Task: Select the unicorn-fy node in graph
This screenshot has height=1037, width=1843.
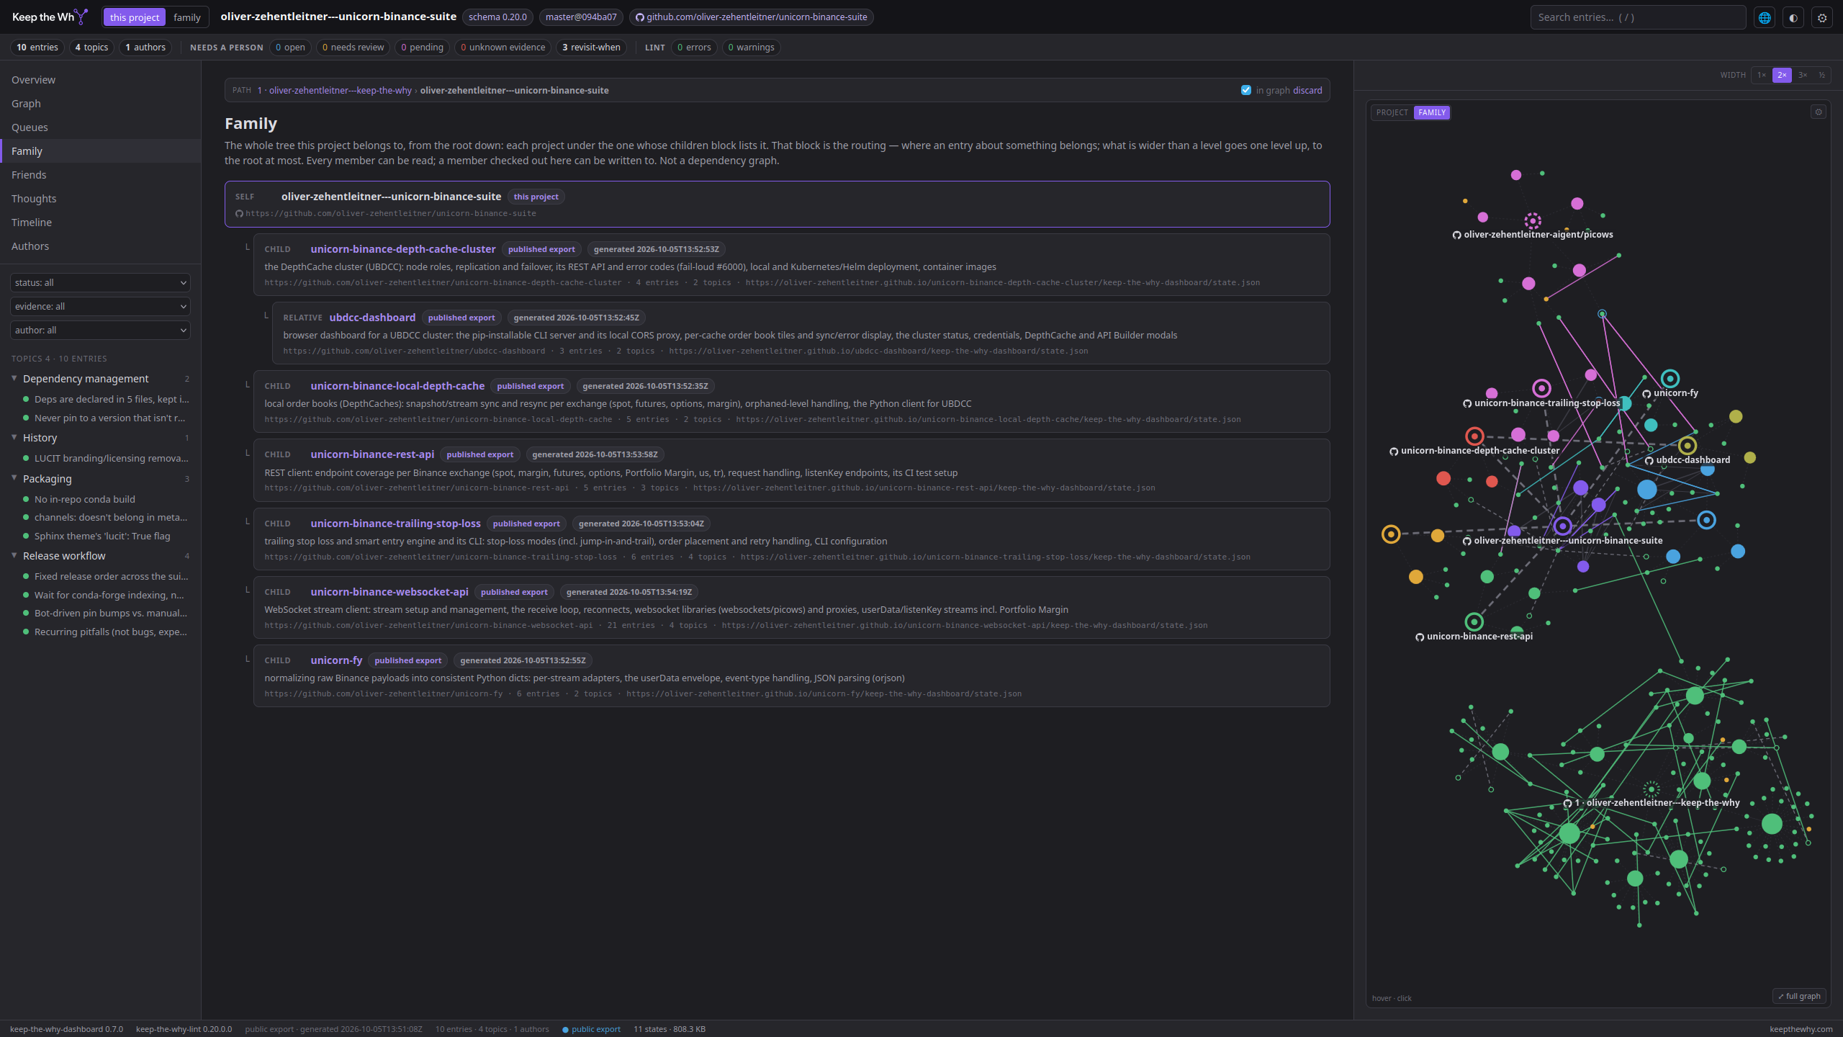Action: click(1670, 379)
